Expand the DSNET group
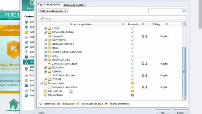The image size is (202, 114). (x=45, y=28)
